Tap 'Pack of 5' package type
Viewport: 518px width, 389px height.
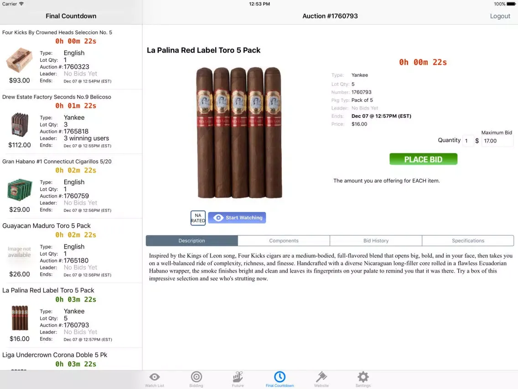pos(362,100)
